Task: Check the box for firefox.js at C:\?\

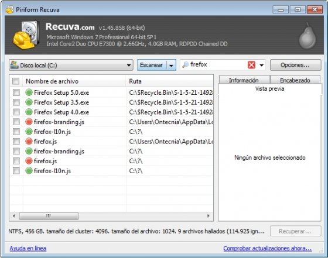Action: (16, 161)
